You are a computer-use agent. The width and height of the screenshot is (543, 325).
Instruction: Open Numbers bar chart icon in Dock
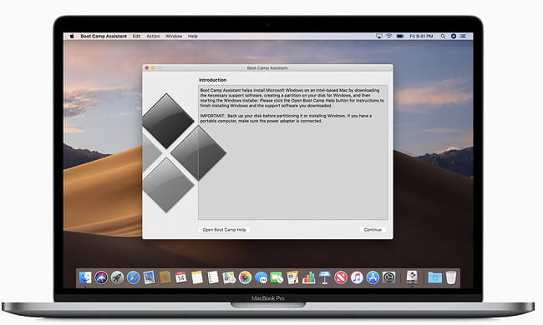[309, 277]
